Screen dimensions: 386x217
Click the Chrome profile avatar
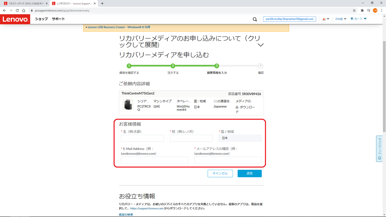375,10
